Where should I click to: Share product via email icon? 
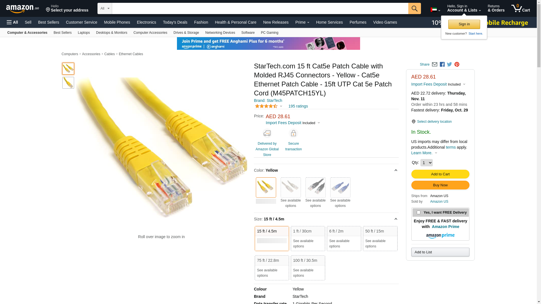[434, 64]
